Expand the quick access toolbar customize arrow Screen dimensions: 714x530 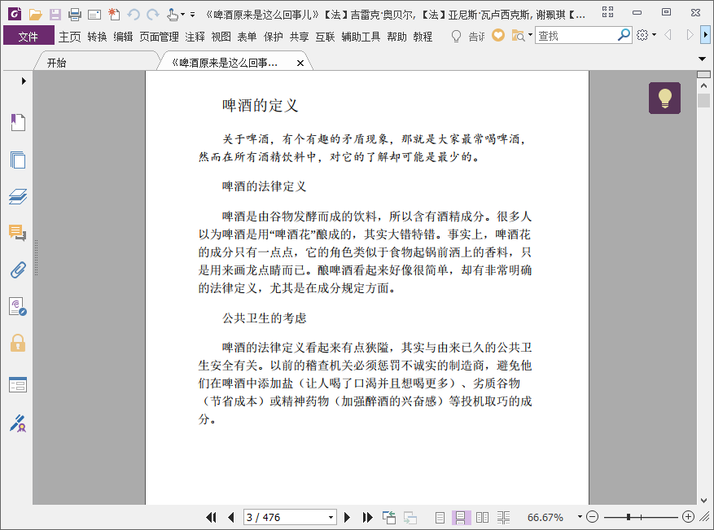[193, 15]
